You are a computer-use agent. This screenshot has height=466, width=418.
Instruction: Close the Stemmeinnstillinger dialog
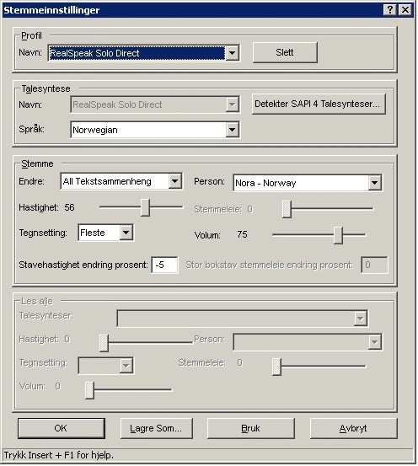(405, 10)
